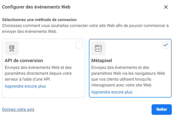Click the line starting with Choisissez comment vous souhaitez
The image size is (175, 116).
(x=85, y=25)
